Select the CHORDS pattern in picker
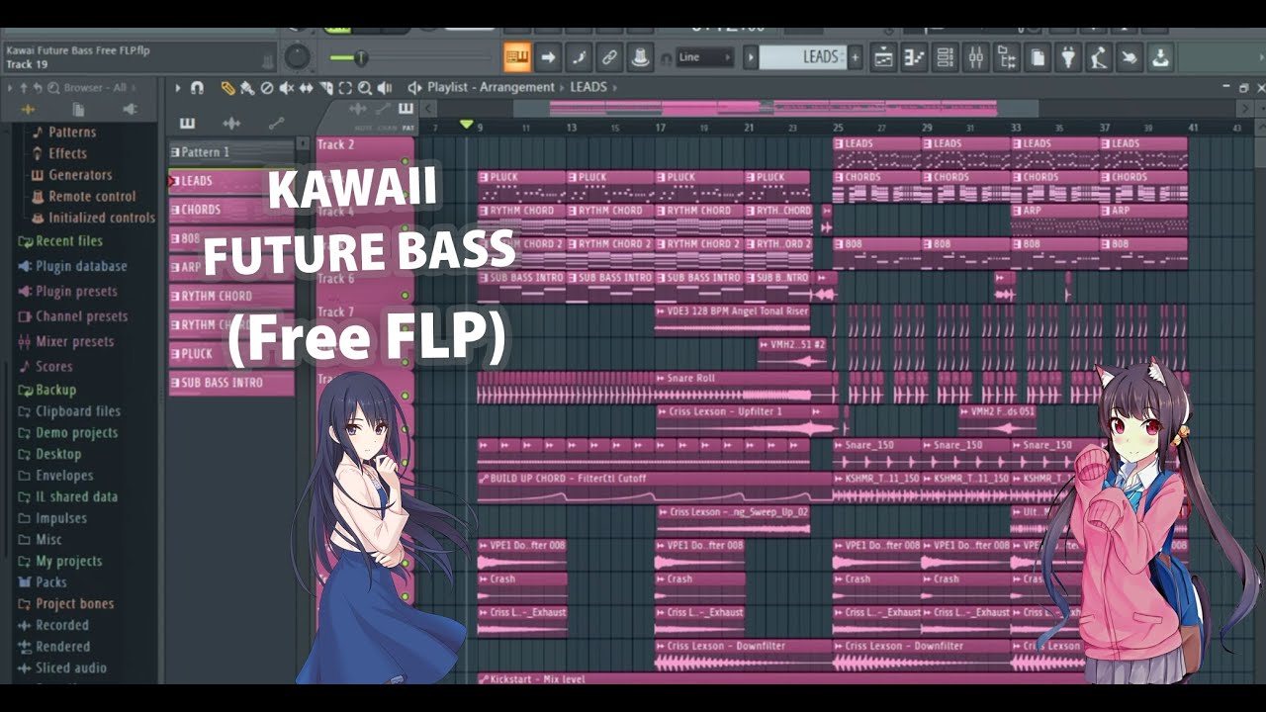 (x=231, y=210)
